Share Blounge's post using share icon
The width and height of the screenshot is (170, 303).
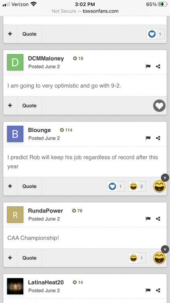[158, 138]
